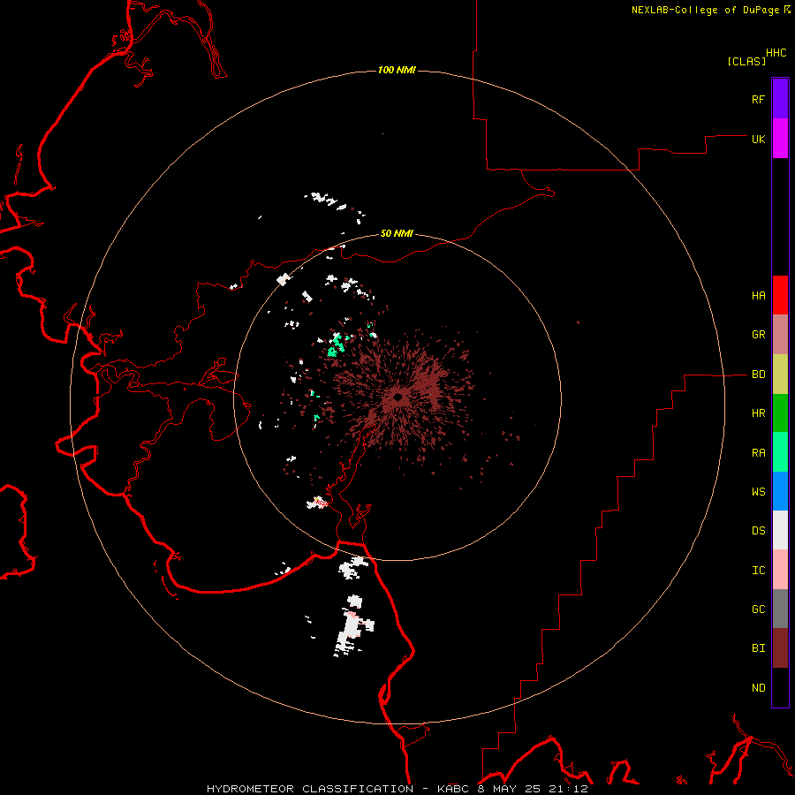Screen dimensions: 795x795
Task: Click the UK legend label
Action: [758, 139]
